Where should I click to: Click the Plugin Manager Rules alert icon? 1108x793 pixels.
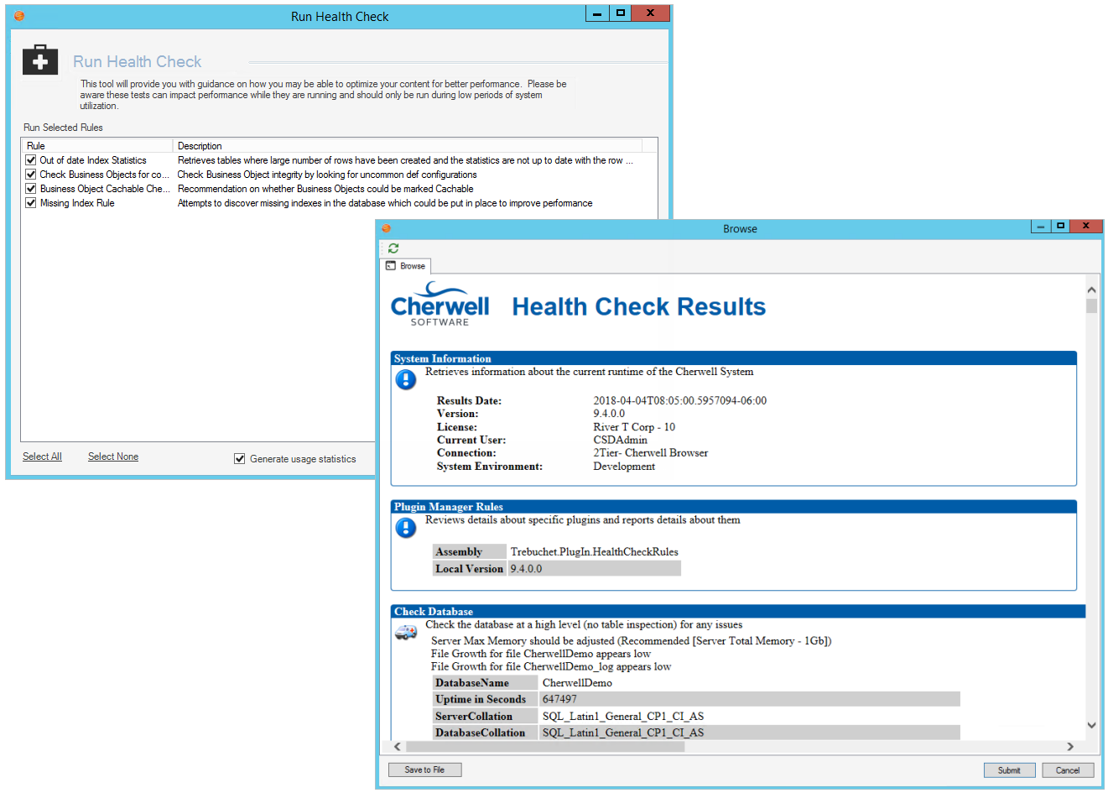tap(406, 528)
